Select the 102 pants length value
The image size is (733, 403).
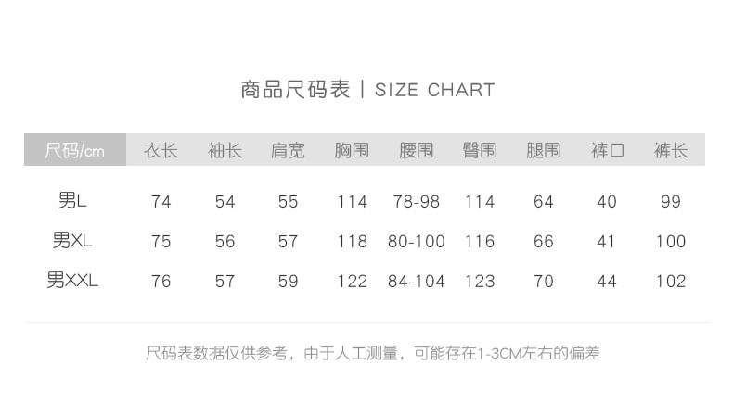670,282
